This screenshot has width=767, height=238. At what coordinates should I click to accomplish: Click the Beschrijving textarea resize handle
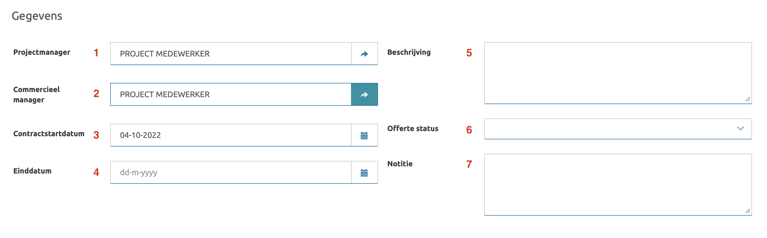[x=747, y=99]
